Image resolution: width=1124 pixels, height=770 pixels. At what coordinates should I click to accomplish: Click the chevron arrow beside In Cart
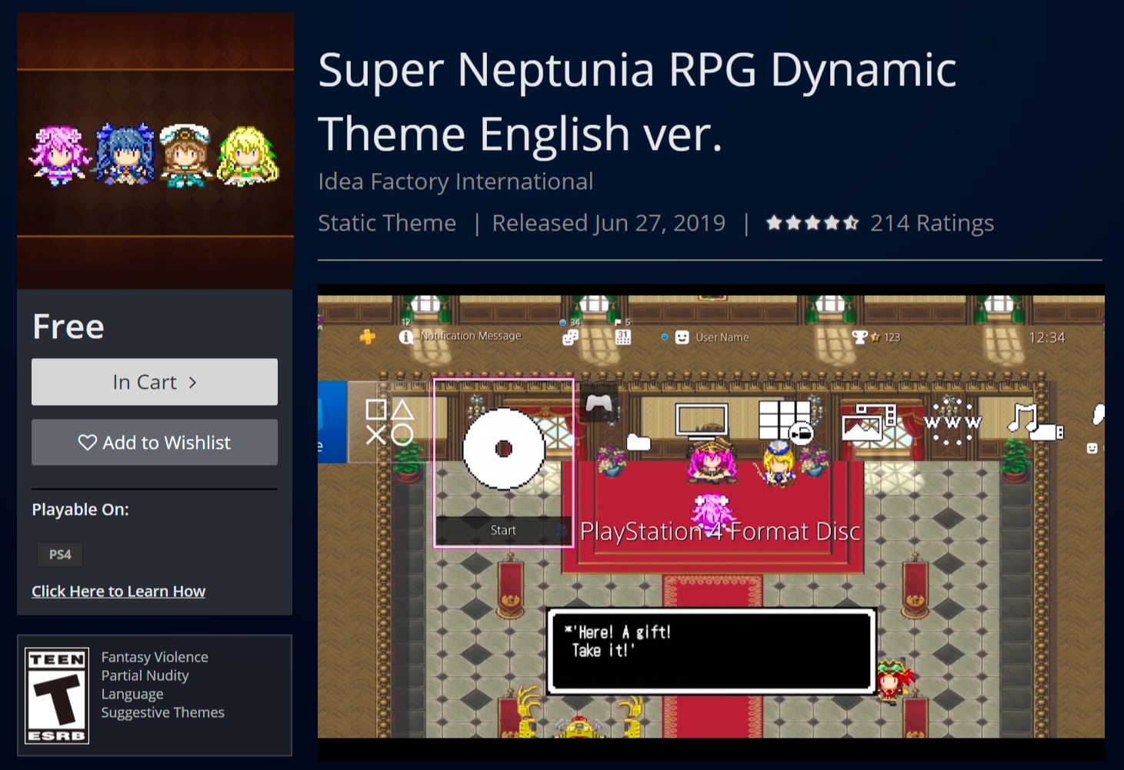coord(192,382)
